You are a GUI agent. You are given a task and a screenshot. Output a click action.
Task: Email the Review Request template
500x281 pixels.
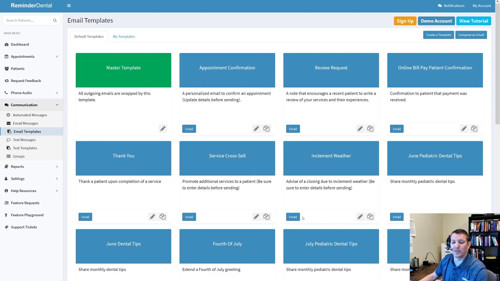click(293, 129)
